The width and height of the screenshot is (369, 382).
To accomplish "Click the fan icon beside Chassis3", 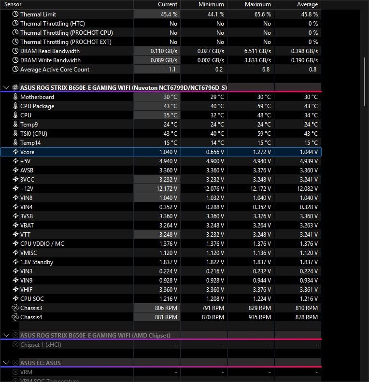I will (15, 308).
